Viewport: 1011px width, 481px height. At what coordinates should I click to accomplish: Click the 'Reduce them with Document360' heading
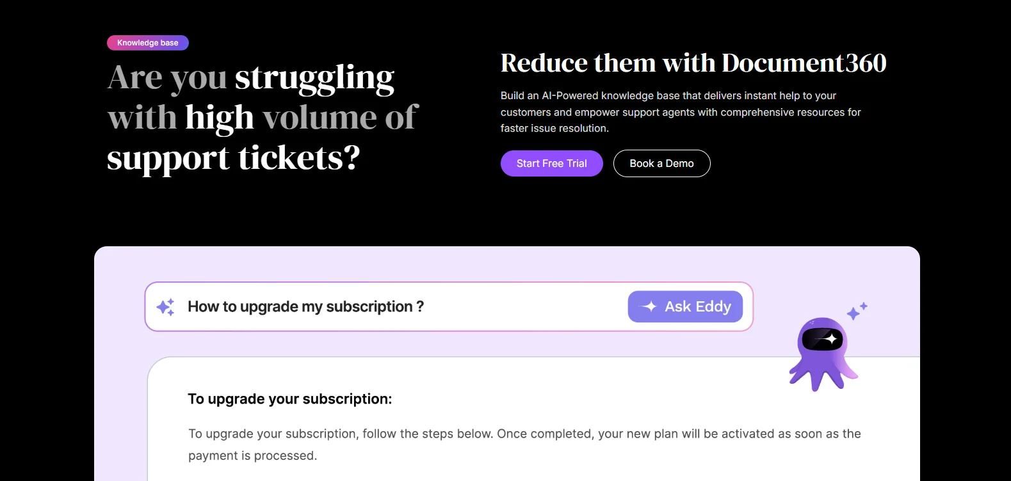coord(693,63)
